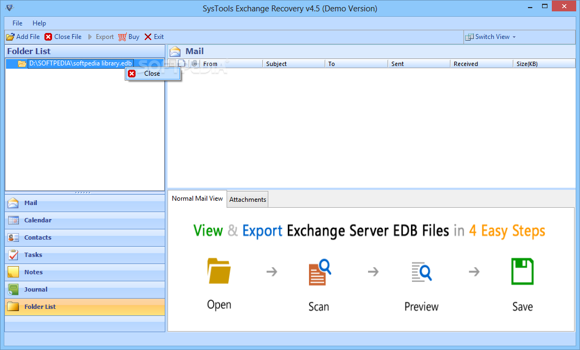Sort by the From column header
Screen dimensions: 580x350
[x=231, y=64]
